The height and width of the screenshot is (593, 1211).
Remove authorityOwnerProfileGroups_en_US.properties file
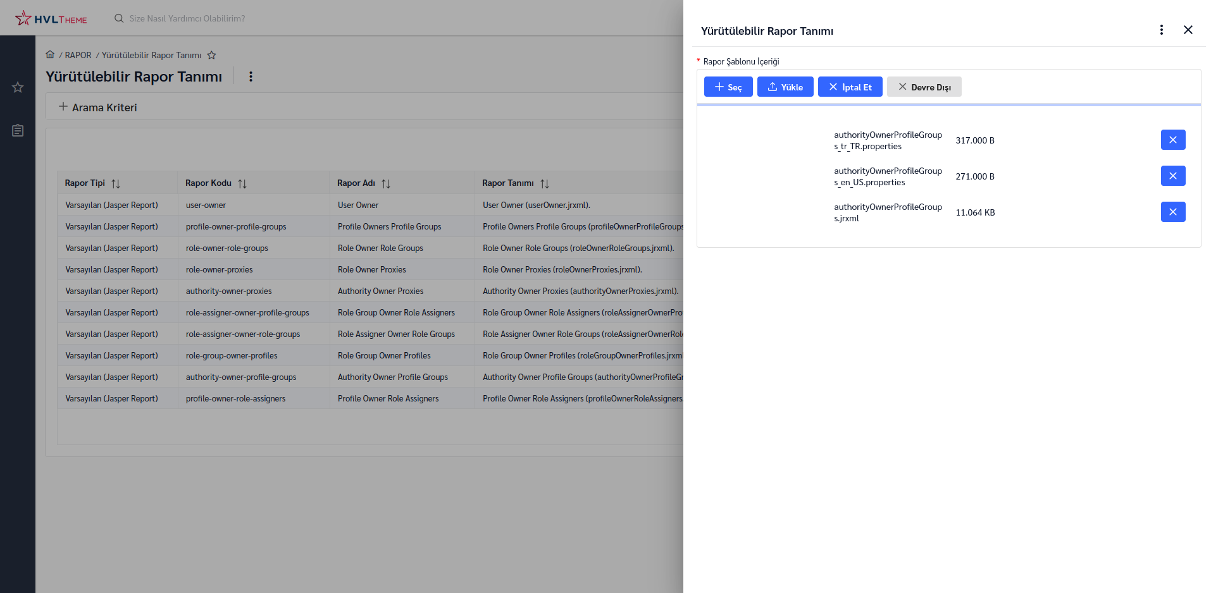1172,176
